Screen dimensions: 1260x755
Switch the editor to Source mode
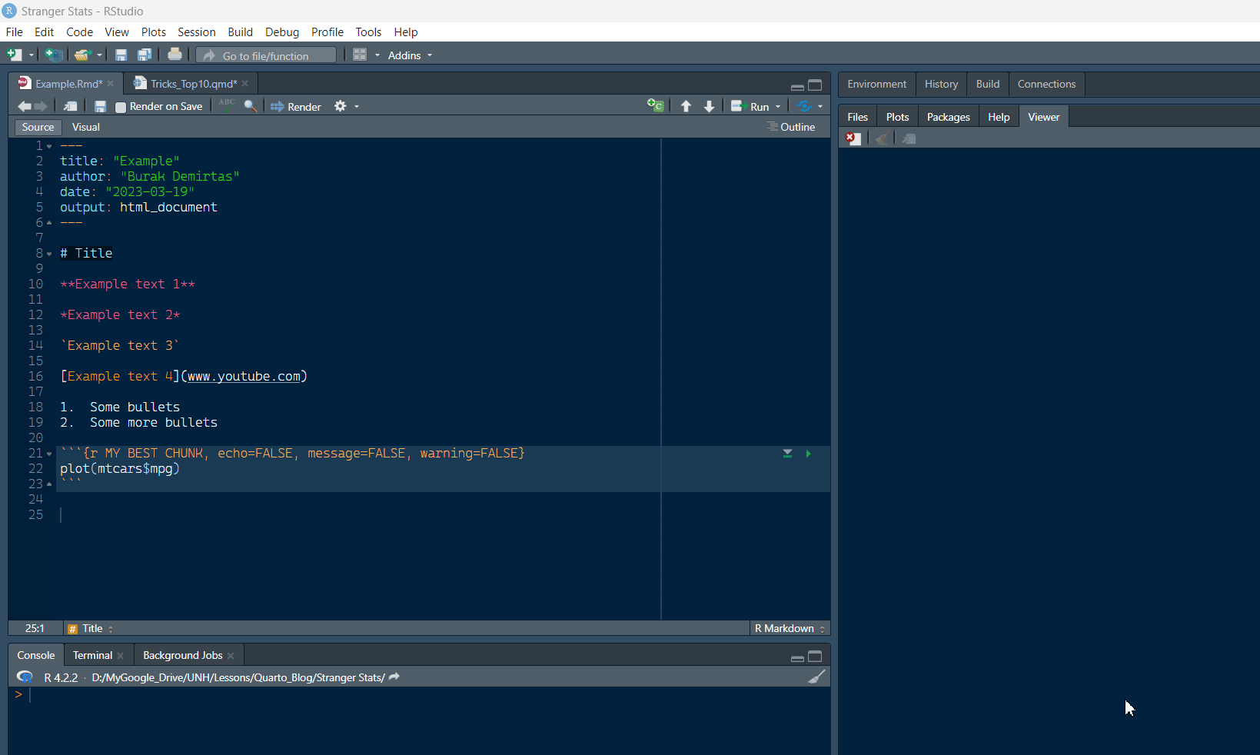pyautogui.click(x=38, y=127)
